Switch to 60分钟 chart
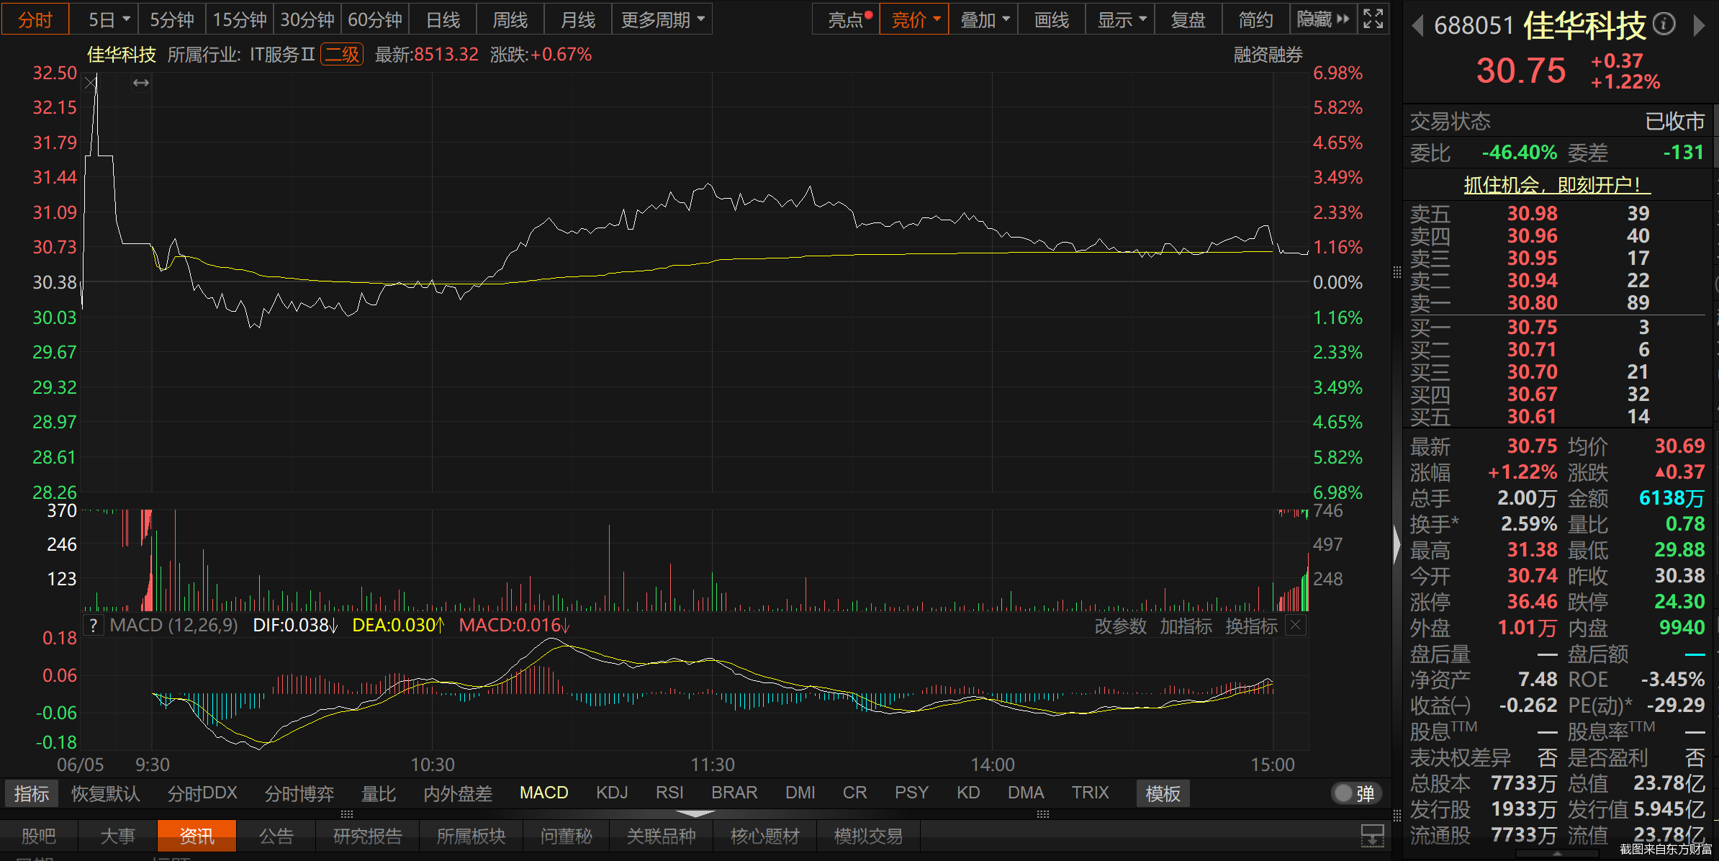 click(x=375, y=19)
